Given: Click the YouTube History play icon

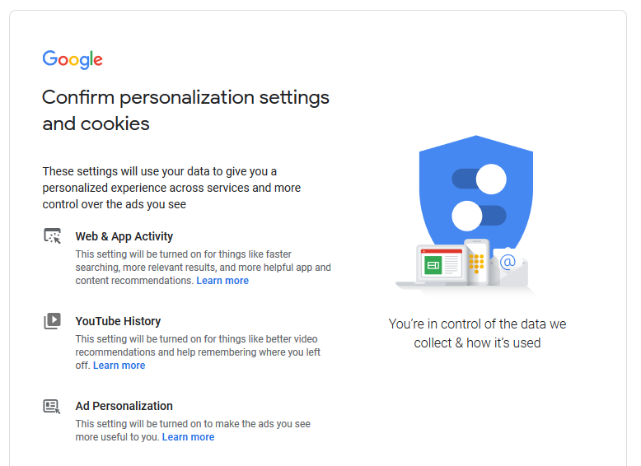Looking at the screenshot, I should tap(52, 321).
